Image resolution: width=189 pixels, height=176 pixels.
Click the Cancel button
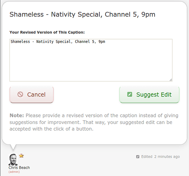[32, 95]
